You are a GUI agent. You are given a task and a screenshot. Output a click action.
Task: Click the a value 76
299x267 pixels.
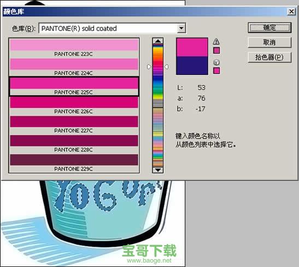(201, 98)
